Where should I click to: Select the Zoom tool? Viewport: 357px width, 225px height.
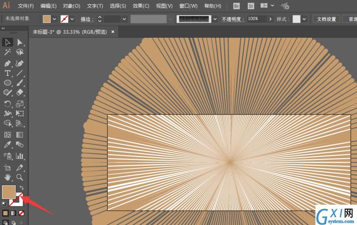pyautogui.click(x=20, y=177)
